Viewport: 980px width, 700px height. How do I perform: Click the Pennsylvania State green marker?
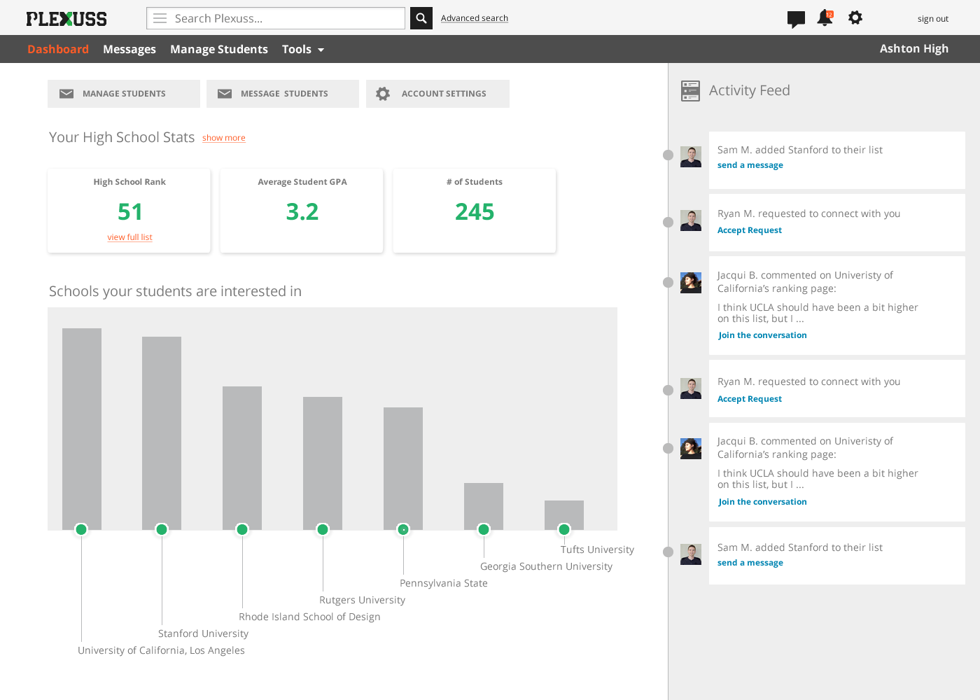tap(403, 529)
